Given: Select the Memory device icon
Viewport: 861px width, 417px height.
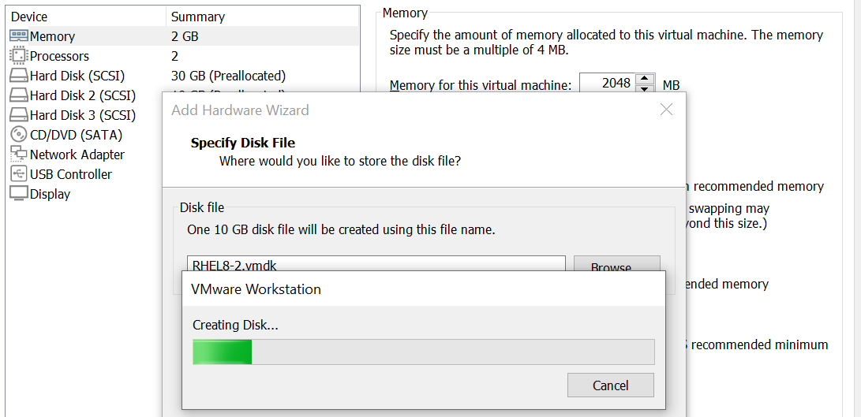Looking at the screenshot, I should [x=19, y=36].
